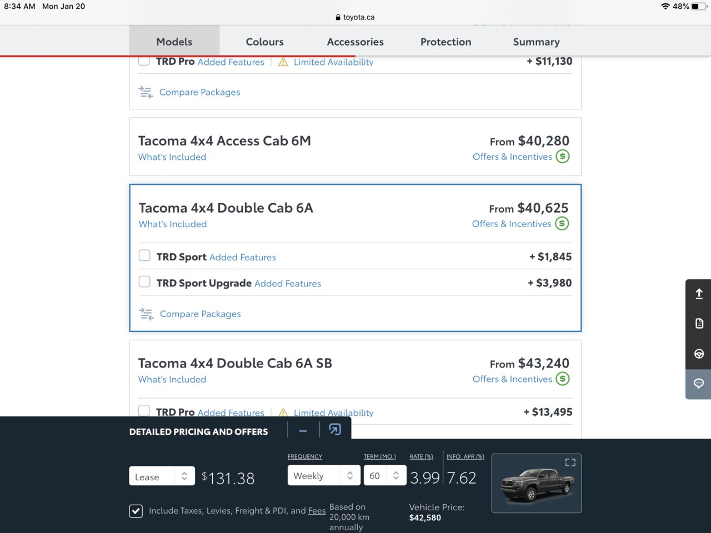View Added Features for TRD Sport Upgrade
Image resolution: width=711 pixels, height=533 pixels.
click(x=288, y=283)
